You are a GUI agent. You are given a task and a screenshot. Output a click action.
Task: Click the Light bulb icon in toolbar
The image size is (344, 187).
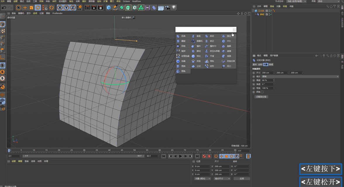click(x=174, y=8)
